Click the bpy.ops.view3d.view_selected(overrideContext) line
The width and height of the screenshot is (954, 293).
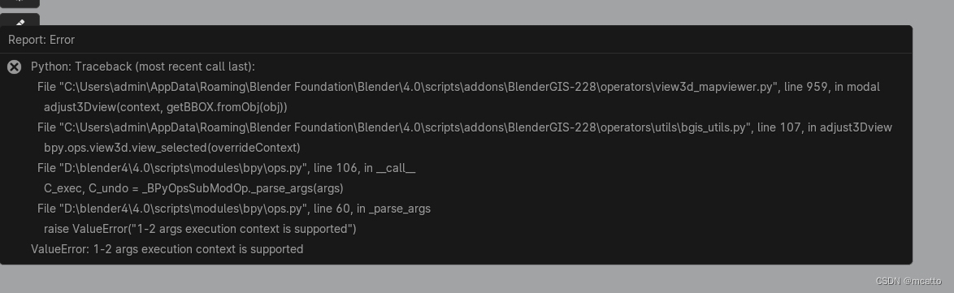coord(172,147)
